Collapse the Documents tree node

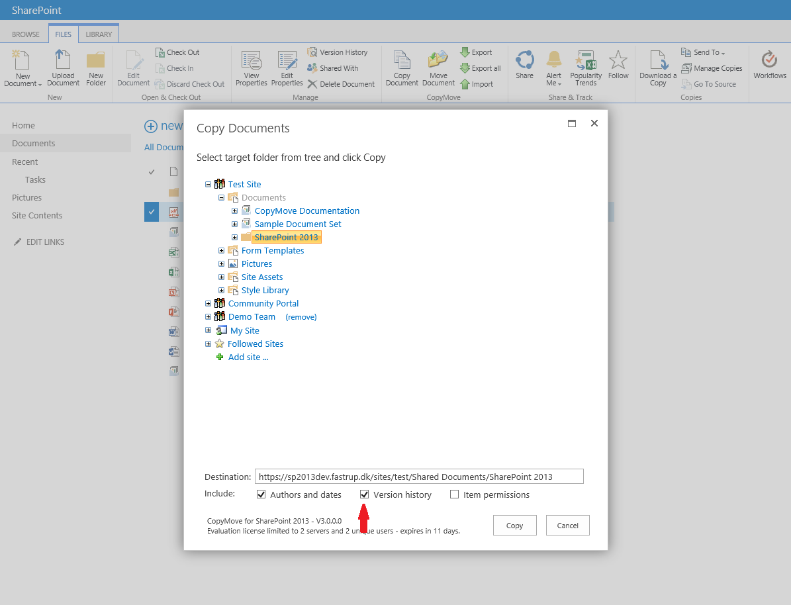click(x=221, y=198)
